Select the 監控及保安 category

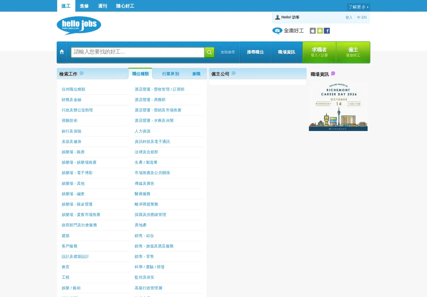[x=144, y=277]
